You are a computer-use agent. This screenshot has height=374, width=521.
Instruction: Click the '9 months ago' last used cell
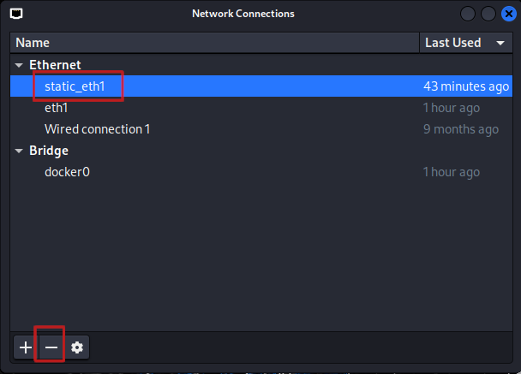tap(460, 129)
